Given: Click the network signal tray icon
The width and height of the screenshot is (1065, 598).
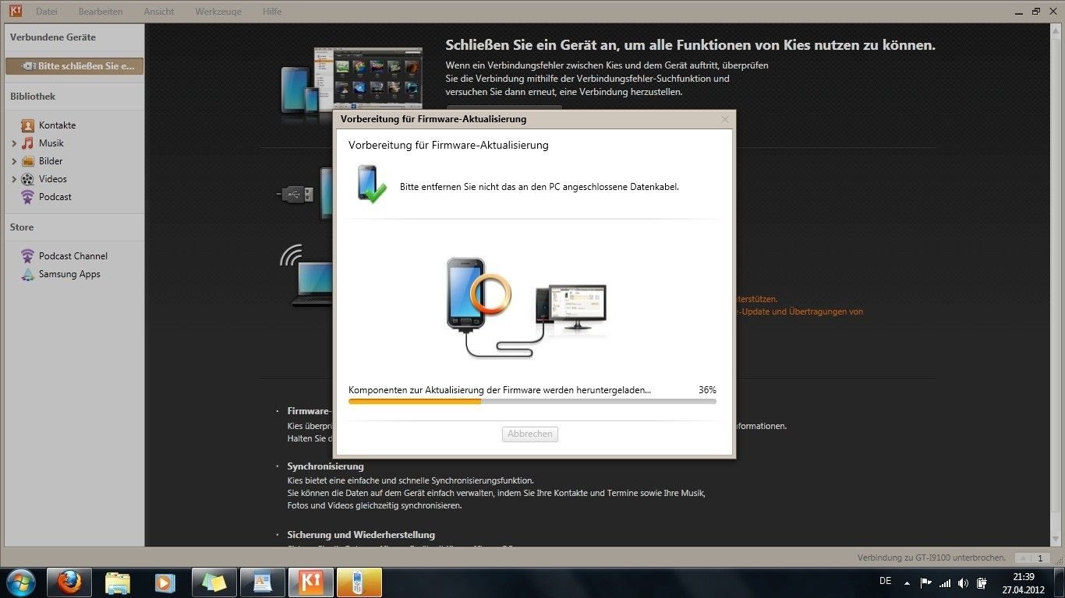Looking at the screenshot, I should [945, 582].
